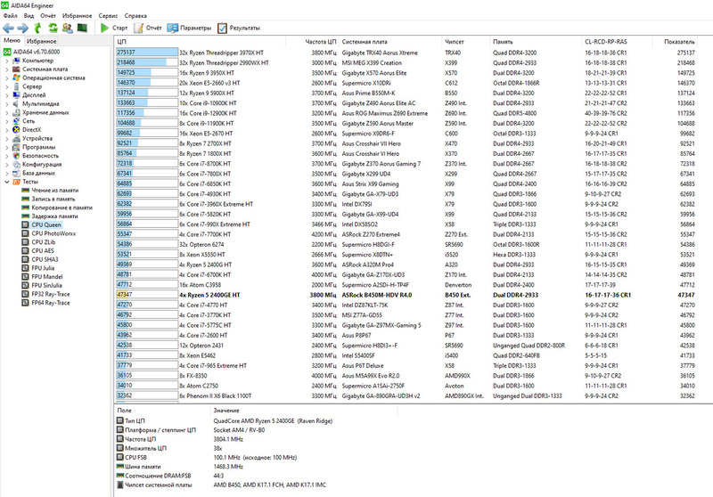Open the Сервис menu
The height and width of the screenshot is (497, 713).
[x=108, y=15]
